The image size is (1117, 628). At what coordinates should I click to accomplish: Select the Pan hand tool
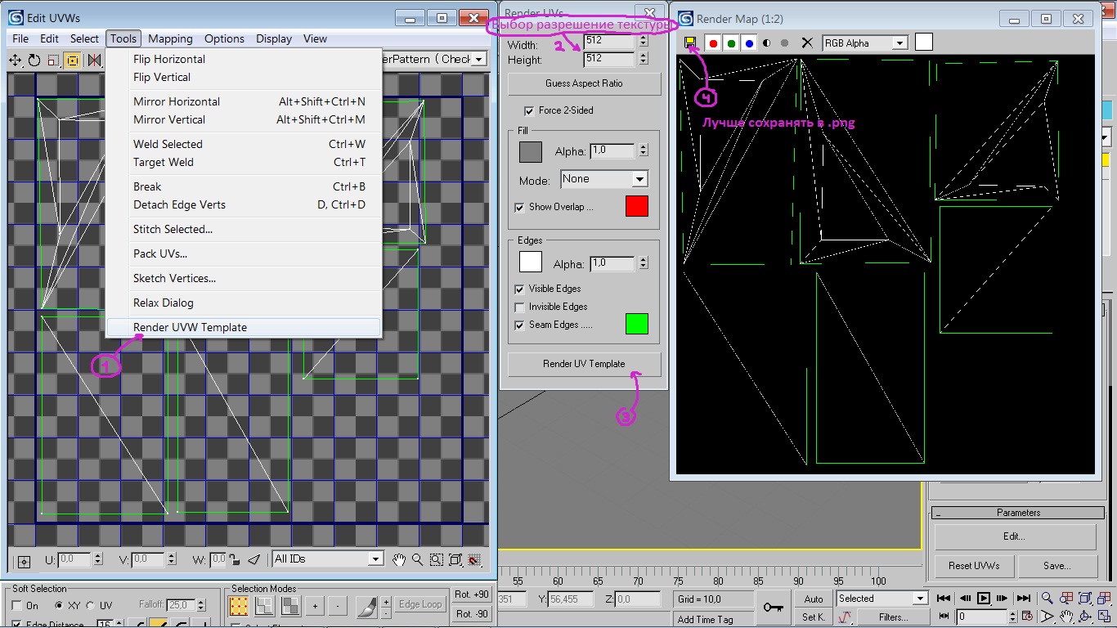(x=399, y=559)
